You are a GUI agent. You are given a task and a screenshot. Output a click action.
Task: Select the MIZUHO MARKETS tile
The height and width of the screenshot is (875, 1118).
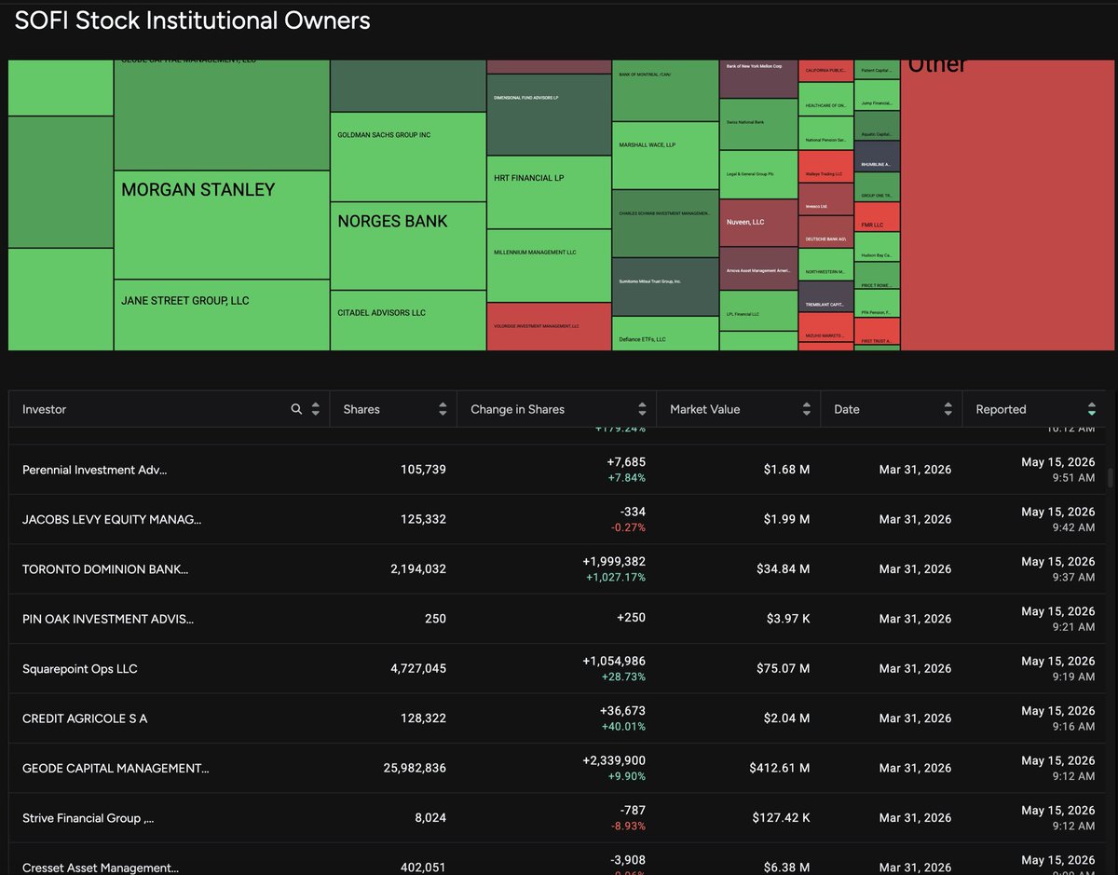point(826,328)
